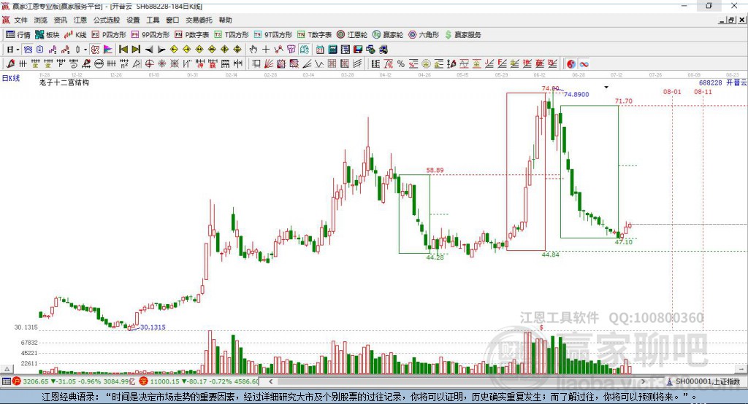Image resolution: width=748 pixels, height=404 pixels.
Task: Open the 浏览 menu
Action: [x=41, y=20]
